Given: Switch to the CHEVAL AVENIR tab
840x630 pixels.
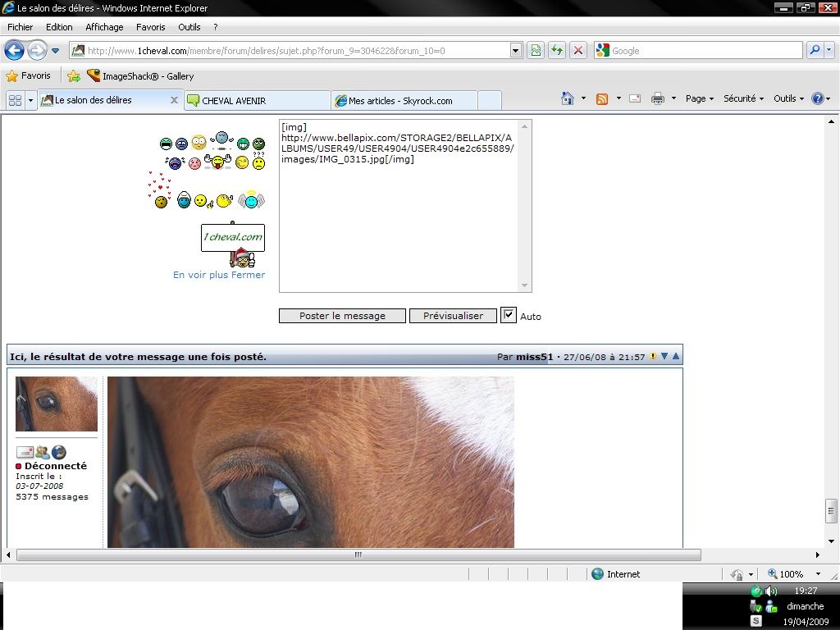Looking at the screenshot, I should coord(257,101).
